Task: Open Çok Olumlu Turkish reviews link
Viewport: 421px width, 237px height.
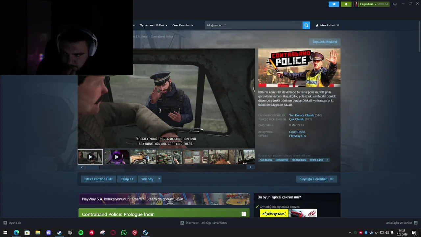Action: click(x=297, y=119)
